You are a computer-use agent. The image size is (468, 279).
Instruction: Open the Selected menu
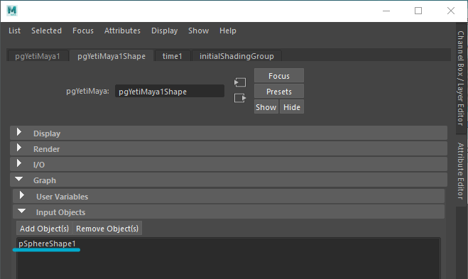(x=47, y=31)
